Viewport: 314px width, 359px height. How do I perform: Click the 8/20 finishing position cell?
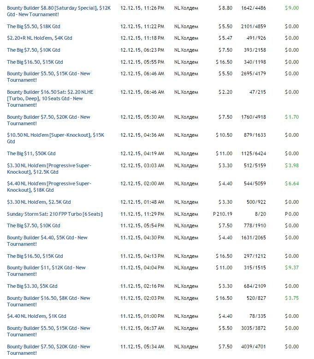(x=260, y=214)
